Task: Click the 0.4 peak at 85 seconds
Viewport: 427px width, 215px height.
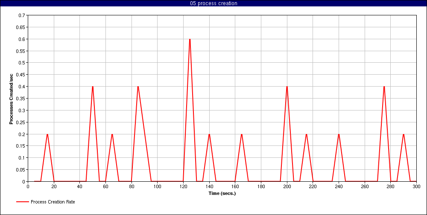Action: pos(138,87)
